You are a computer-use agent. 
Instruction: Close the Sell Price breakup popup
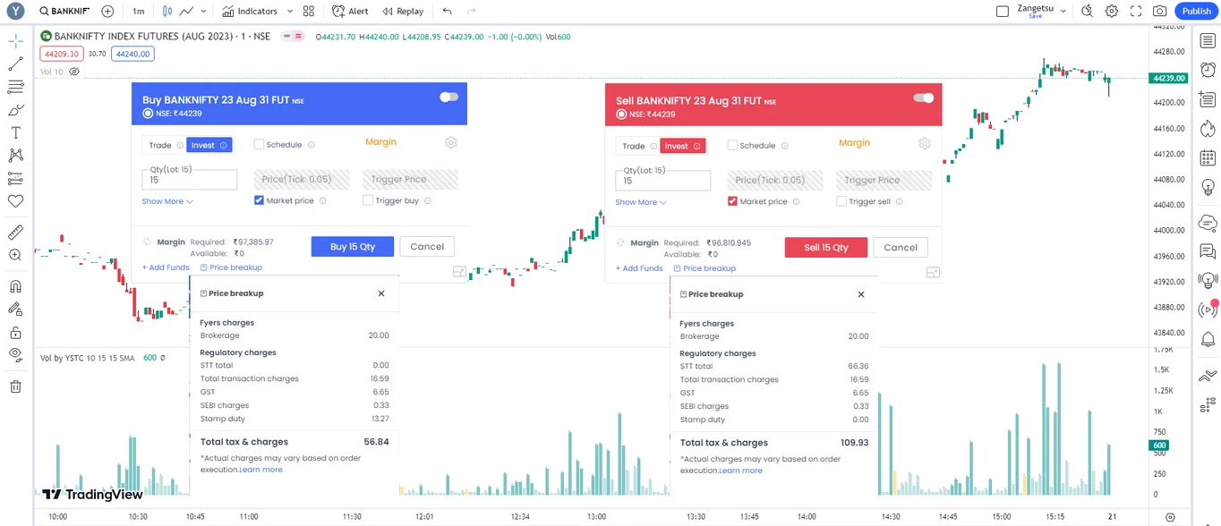pyautogui.click(x=861, y=294)
